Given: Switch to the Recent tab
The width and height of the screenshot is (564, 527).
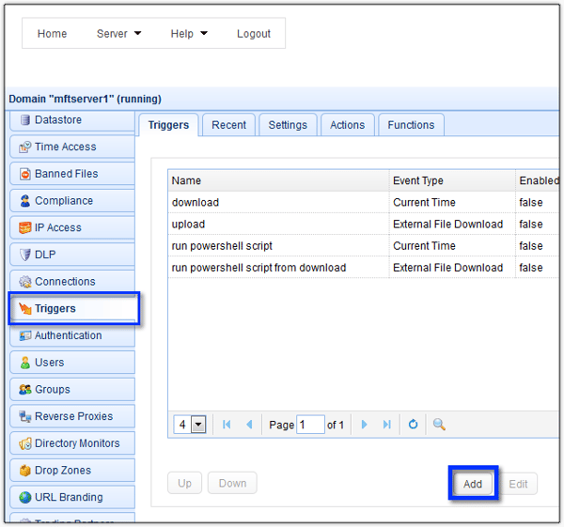Looking at the screenshot, I should 228,125.
